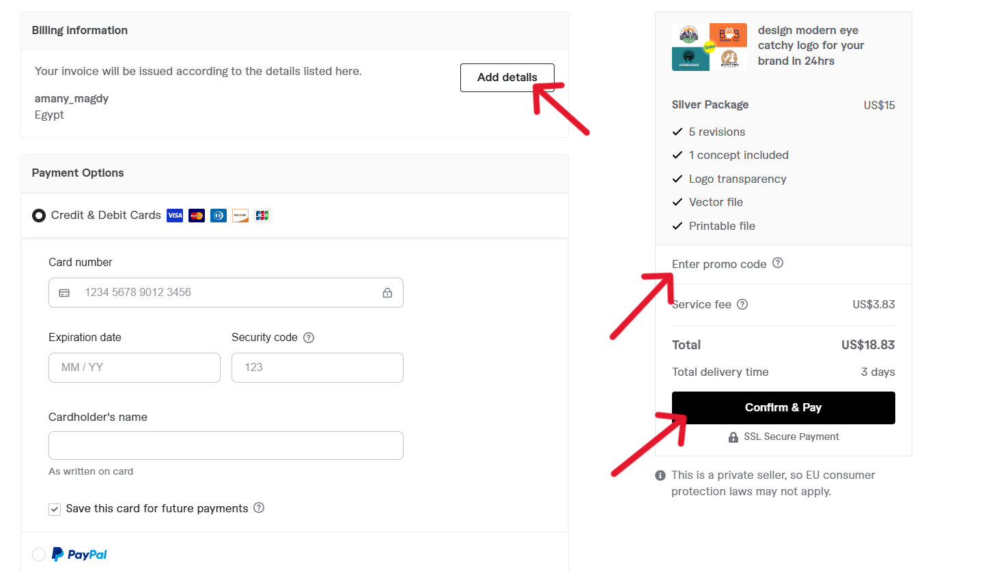Click the checkmark beside Vector file
Image resolution: width=995 pixels, height=573 pixels.
point(677,202)
